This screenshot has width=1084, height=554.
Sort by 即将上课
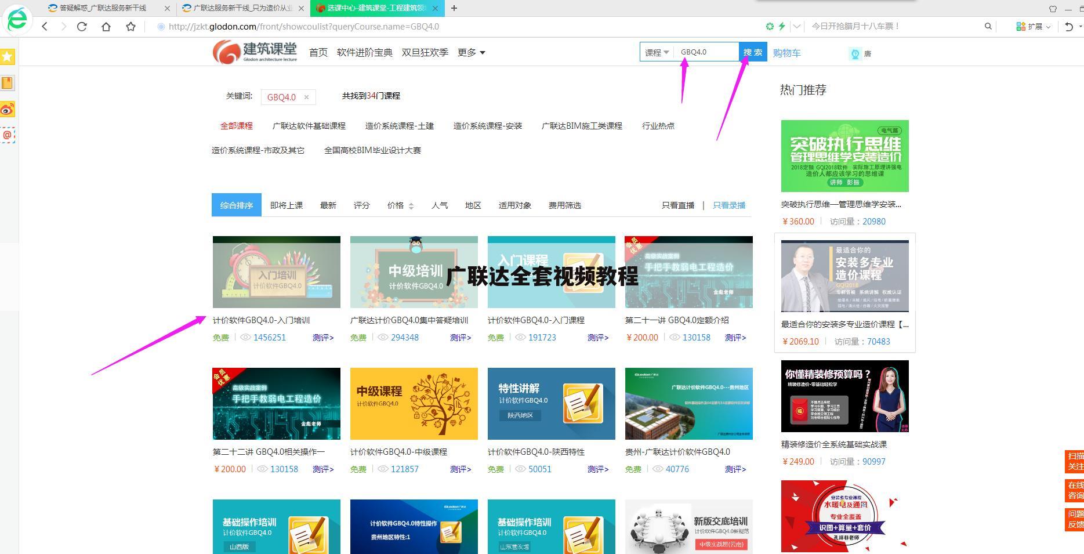point(287,205)
